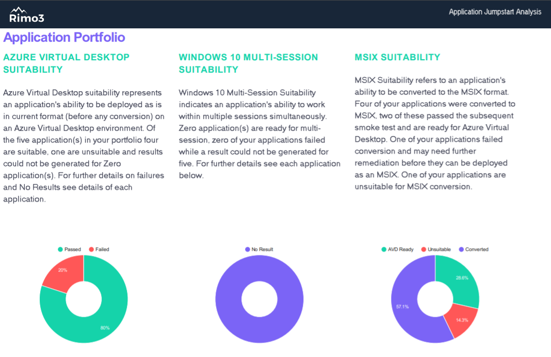The width and height of the screenshot is (551, 357).
Task: Click the Azure Virtual Desktop Suitability heading
Action: (x=66, y=63)
